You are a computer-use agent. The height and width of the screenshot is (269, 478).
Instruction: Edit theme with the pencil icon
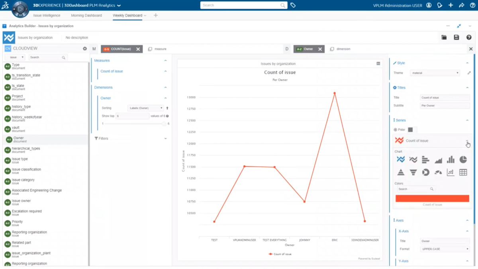tap(469, 73)
